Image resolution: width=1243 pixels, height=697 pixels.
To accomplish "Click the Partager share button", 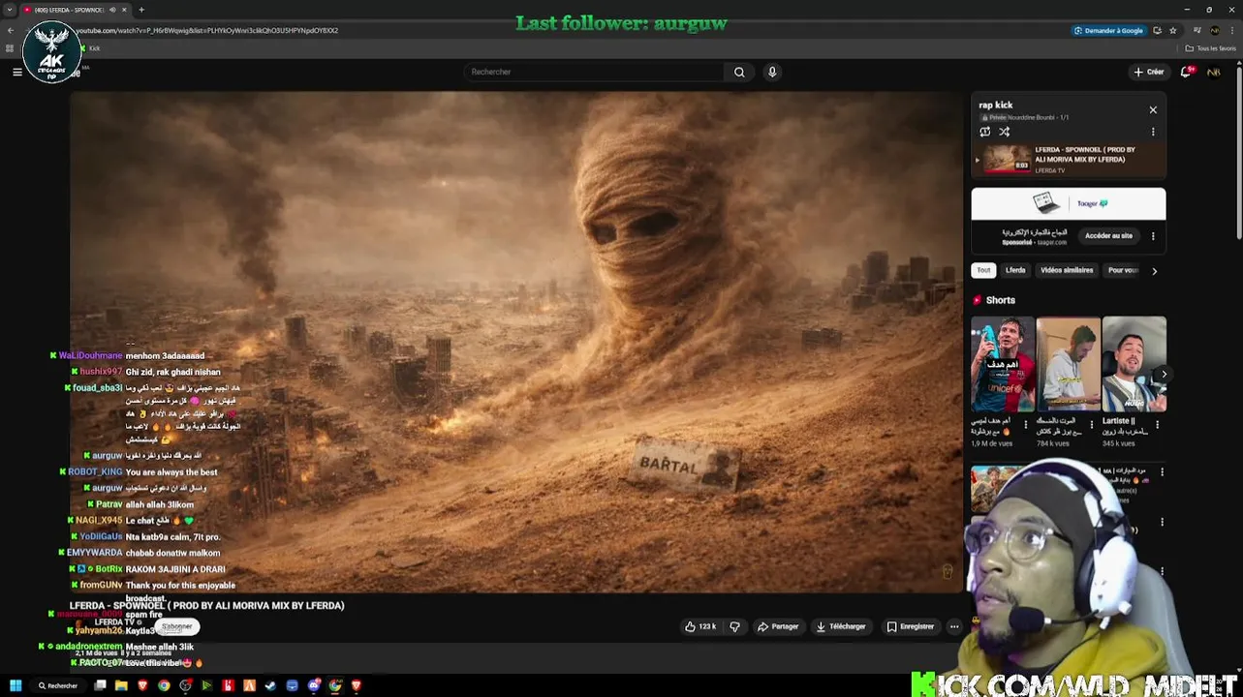I will (x=778, y=626).
